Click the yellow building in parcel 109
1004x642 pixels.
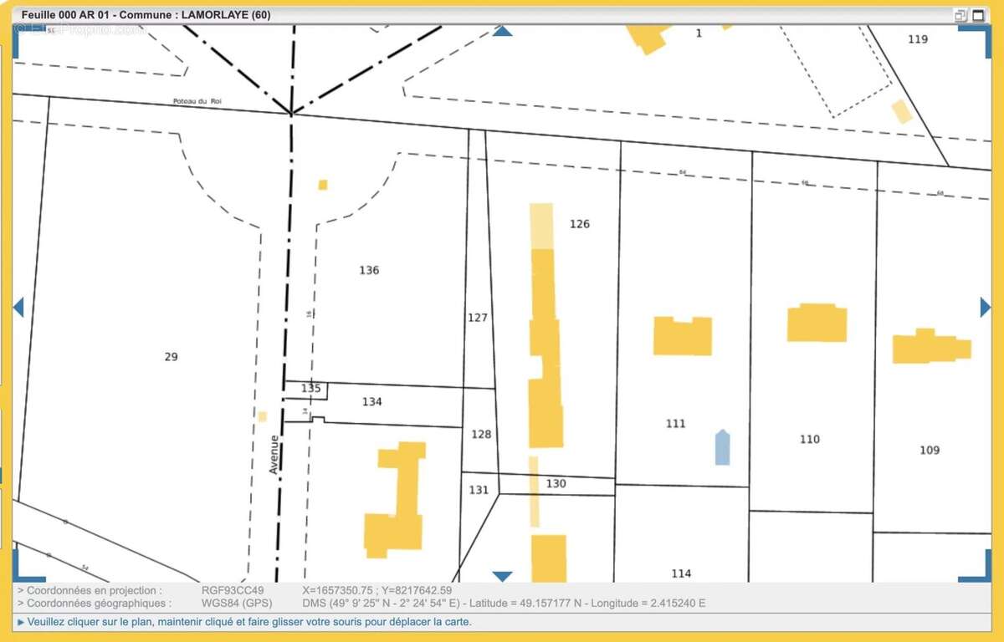pyautogui.click(x=930, y=347)
